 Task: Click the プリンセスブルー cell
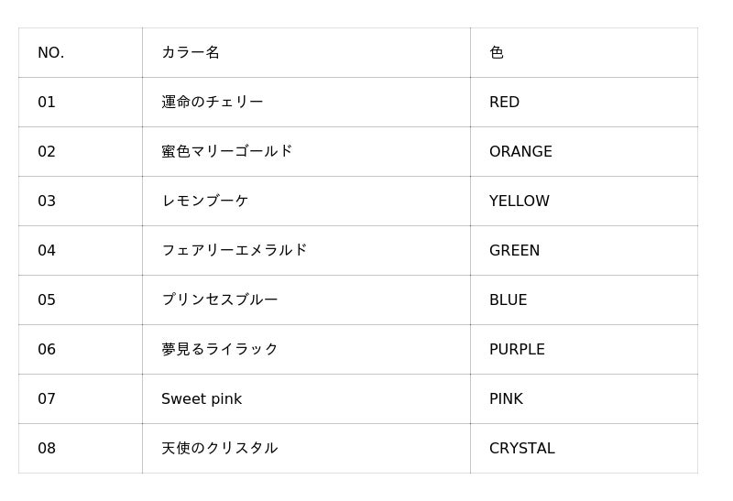[220, 300]
